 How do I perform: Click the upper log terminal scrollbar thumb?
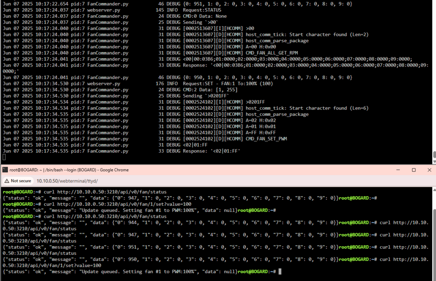tap(434, 154)
